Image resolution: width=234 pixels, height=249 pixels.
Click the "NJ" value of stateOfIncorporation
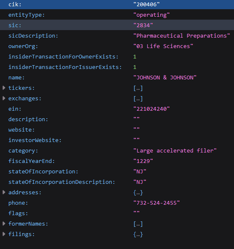pos(140,172)
